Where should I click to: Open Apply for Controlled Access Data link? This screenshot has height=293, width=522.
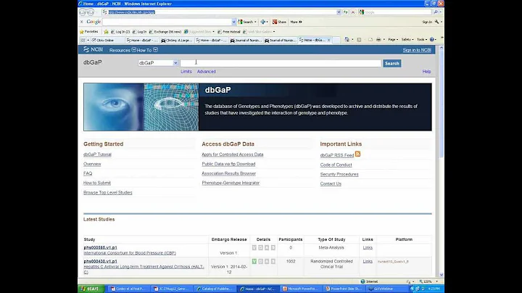coord(233,154)
